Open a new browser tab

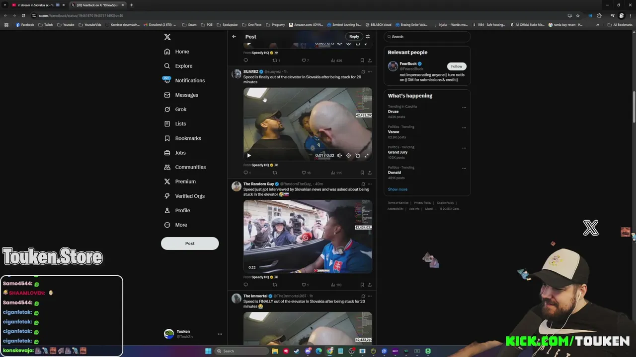tap(131, 5)
